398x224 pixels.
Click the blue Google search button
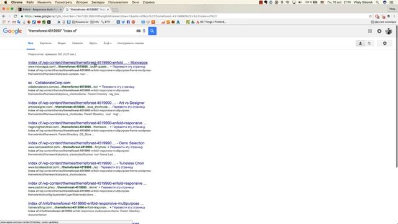point(152,31)
